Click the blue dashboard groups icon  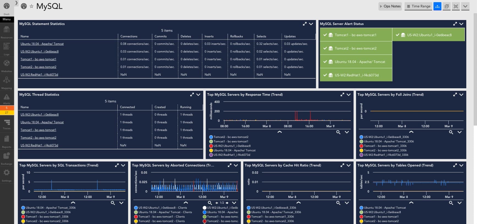[x=437, y=6]
